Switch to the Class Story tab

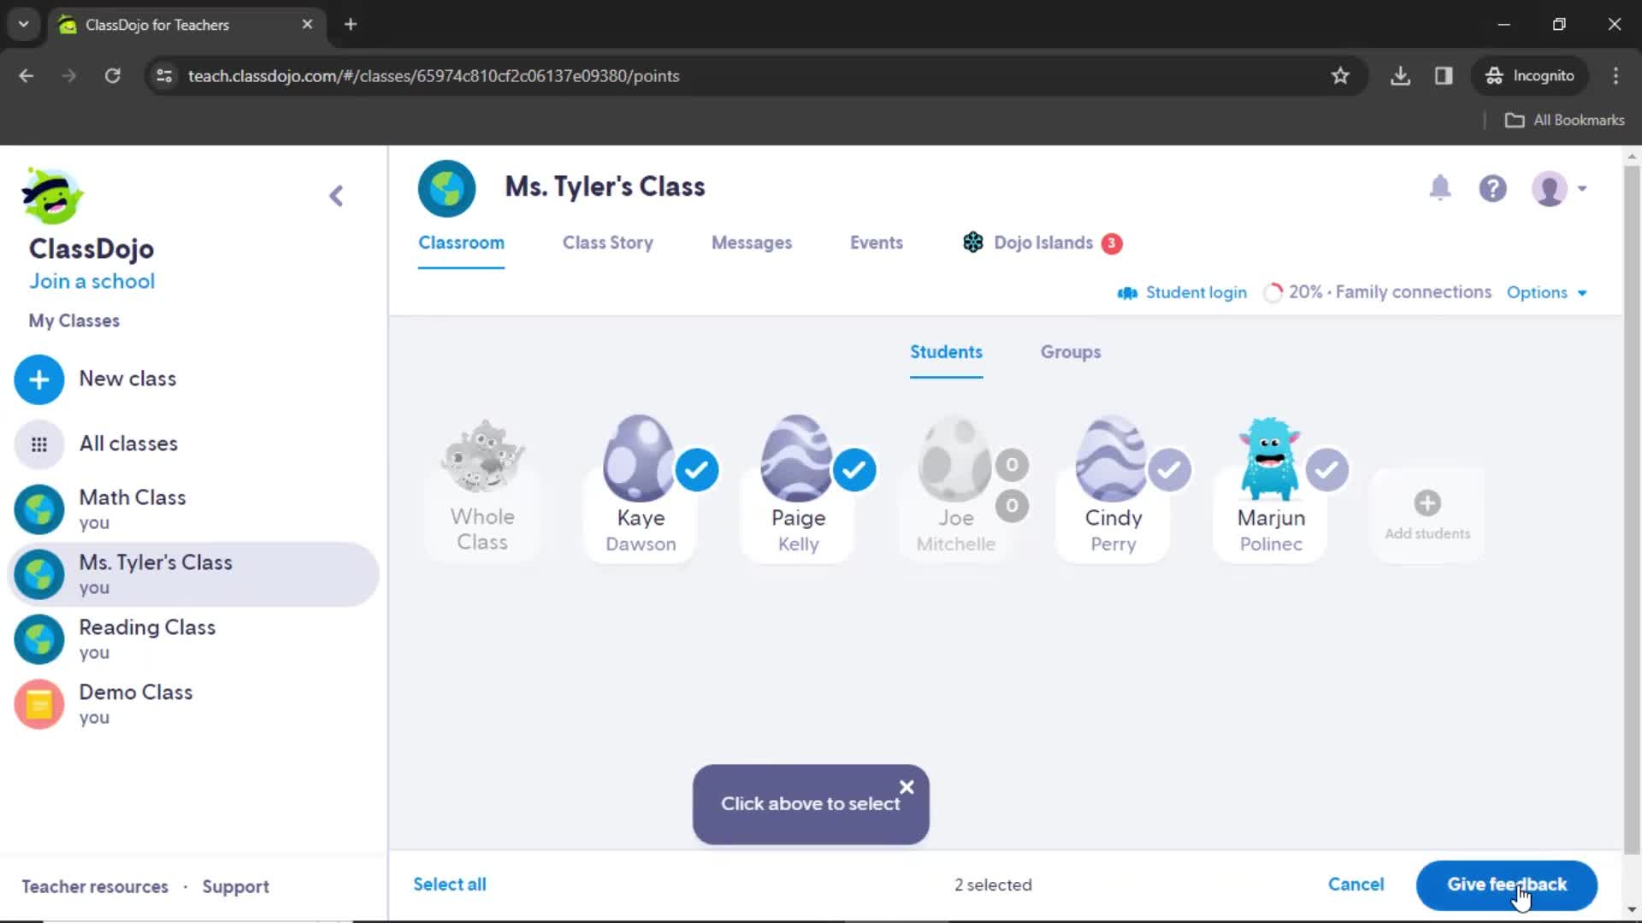click(608, 243)
